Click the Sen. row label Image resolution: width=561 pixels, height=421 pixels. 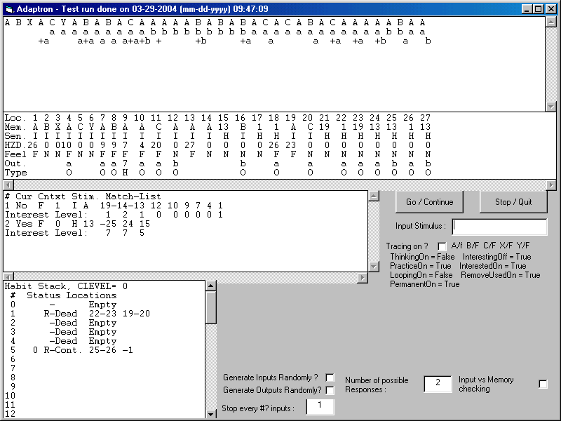[x=15, y=136]
